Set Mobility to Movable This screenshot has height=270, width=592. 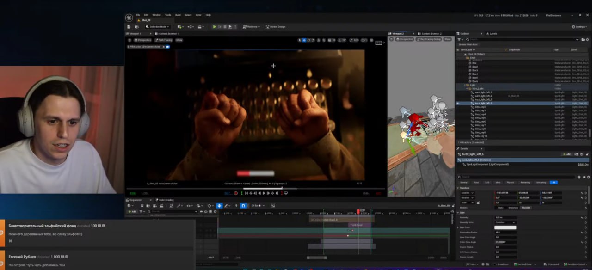pyautogui.click(x=526, y=208)
